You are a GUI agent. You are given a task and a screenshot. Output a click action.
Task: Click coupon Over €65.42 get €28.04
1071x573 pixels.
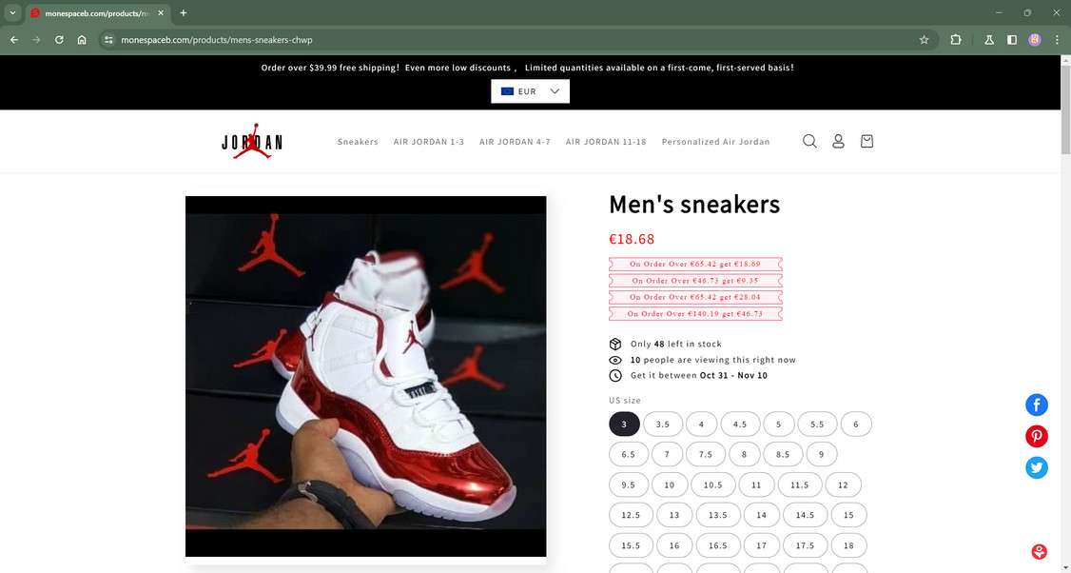click(695, 297)
